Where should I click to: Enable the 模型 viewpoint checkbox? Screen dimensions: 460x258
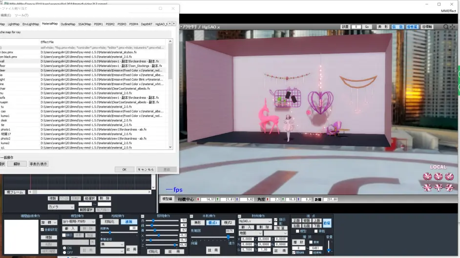tap(297, 231)
